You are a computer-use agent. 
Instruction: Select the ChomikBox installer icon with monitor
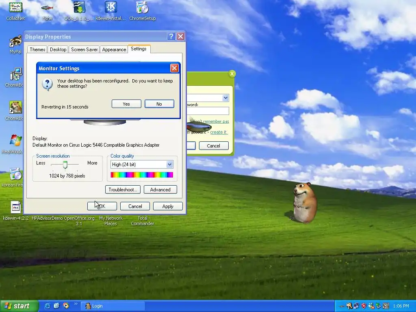click(x=16, y=74)
